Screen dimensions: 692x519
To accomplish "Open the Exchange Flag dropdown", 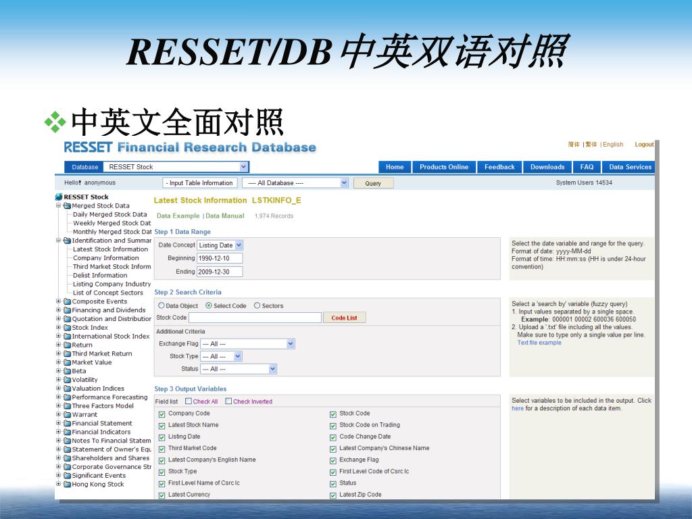I will pos(291,344).
